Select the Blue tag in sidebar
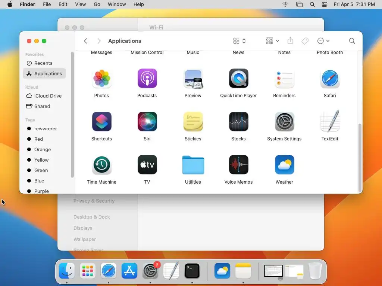Viewport: 382px width, 286px height. tap(44, 181)
